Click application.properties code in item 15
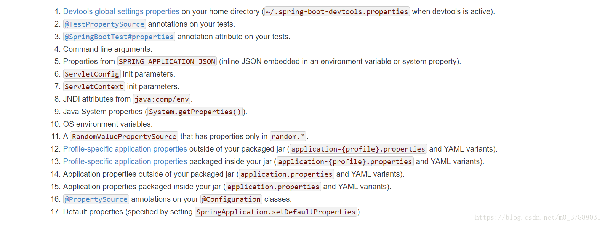The height and width of the screenshot is (225, 605). pos(274,187)
